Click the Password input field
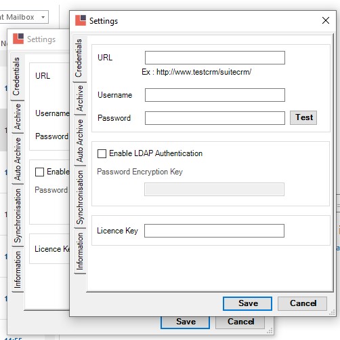This screenshot has width=340, height=340. [215, 118]
